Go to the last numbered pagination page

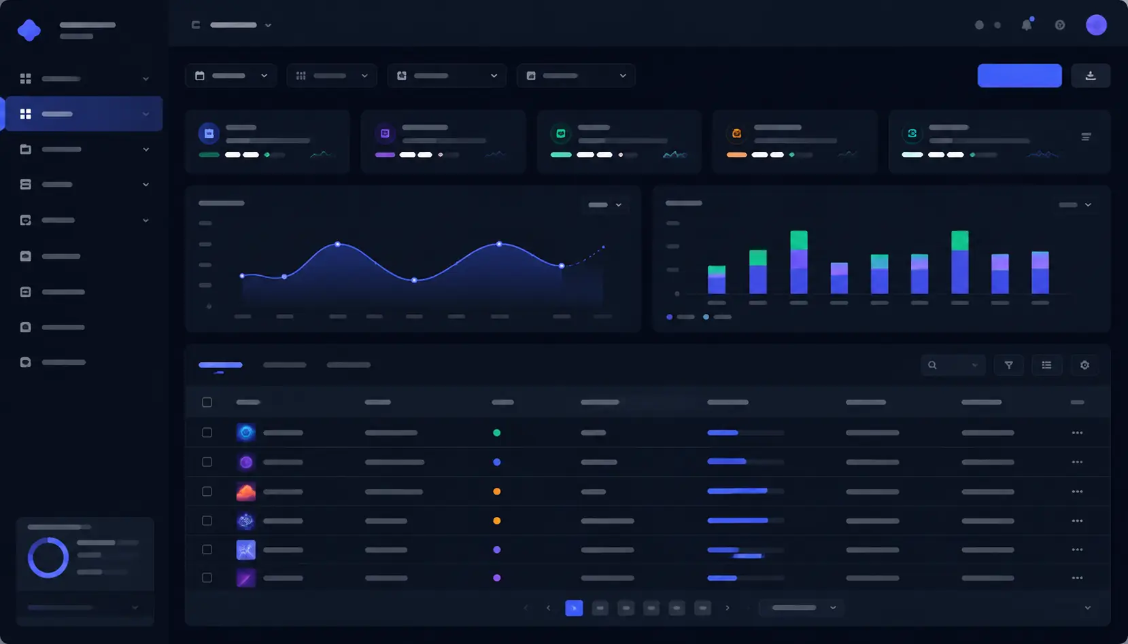click(702, 608)
